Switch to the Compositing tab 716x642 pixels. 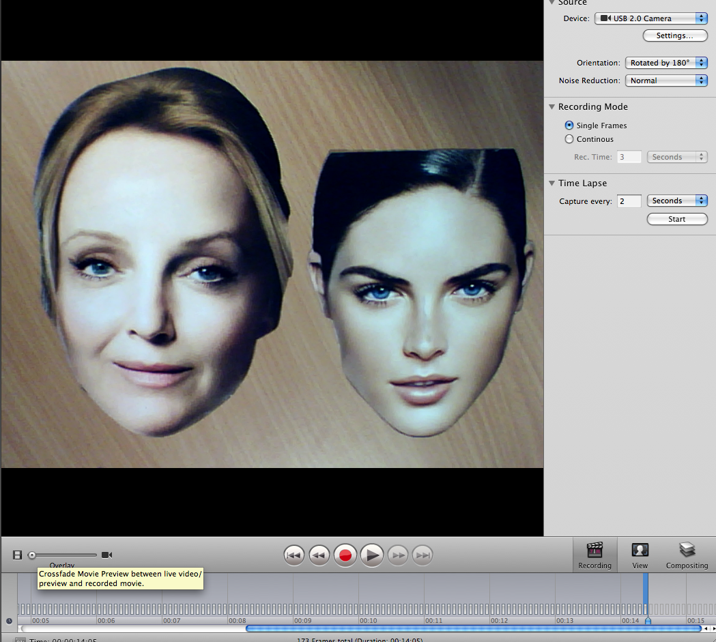coord(687,555)
